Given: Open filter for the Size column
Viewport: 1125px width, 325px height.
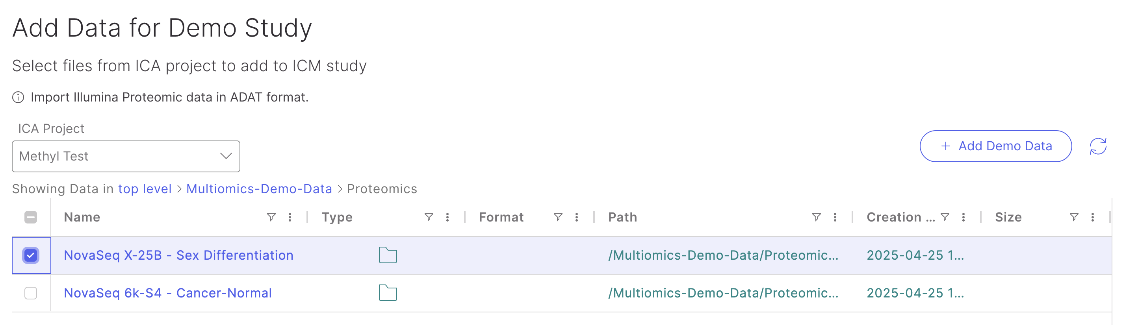Looking at the screenshot, I should click(1074, 217).
